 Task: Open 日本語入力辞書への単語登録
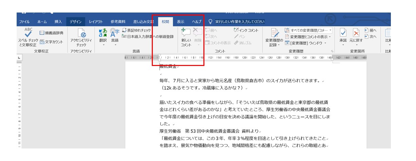coord(148,37)
